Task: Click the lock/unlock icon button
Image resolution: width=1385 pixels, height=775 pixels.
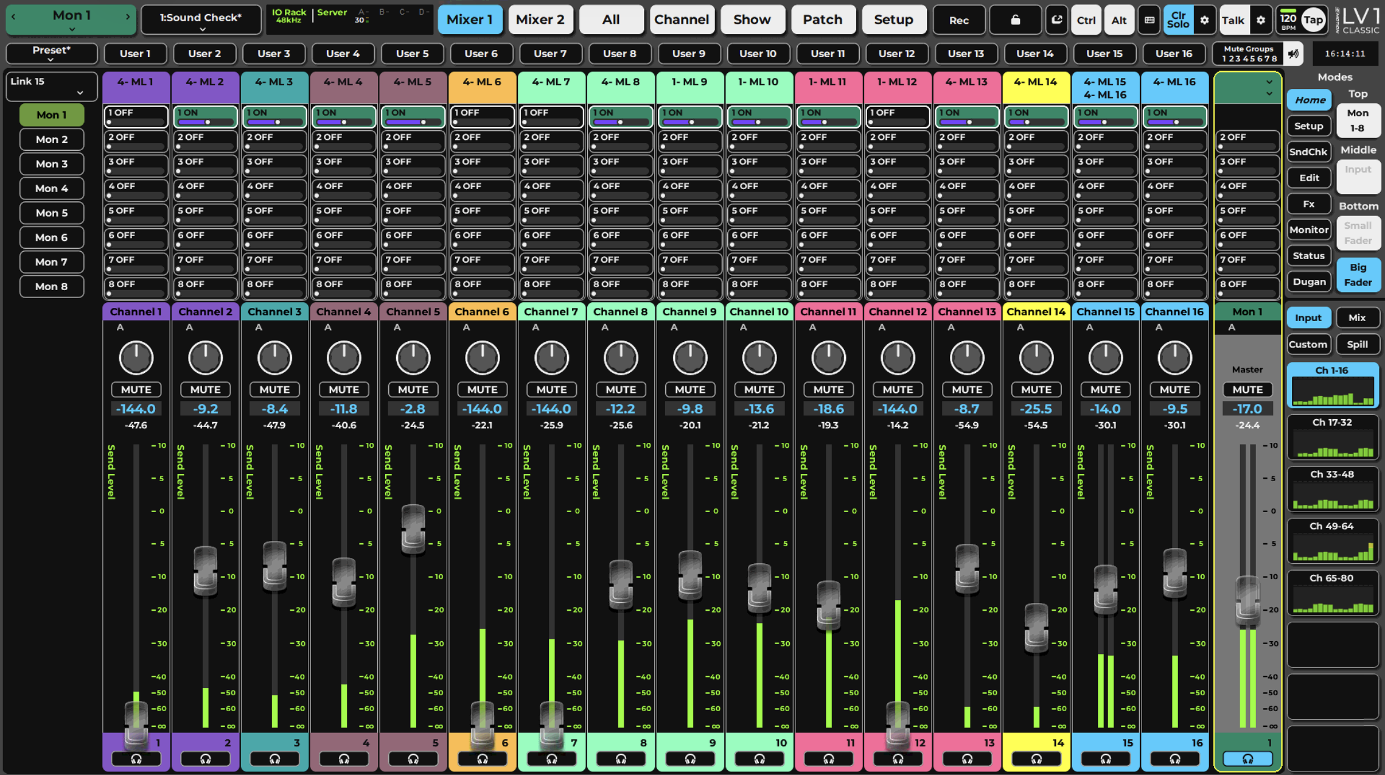Action: tap(1015, 20)
